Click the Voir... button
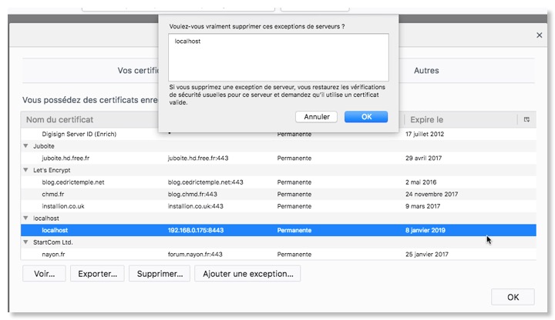 pyautogui.click(x=44, y=274)
